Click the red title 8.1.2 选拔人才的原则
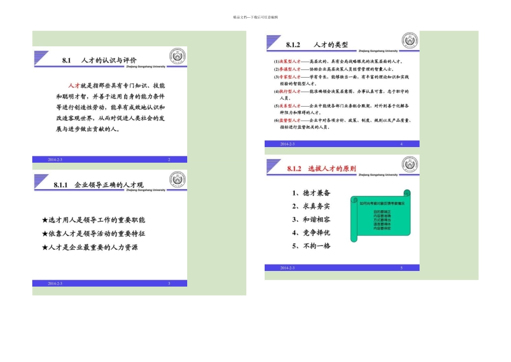Image resolution: width=511 pixels, height=362 pixels. (321, 169)
